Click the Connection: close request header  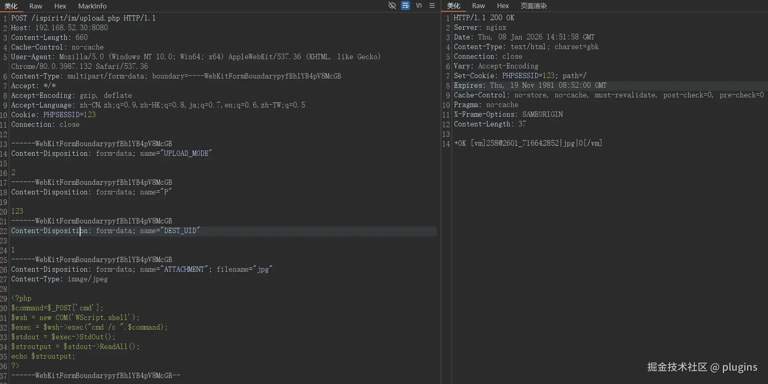45,124
